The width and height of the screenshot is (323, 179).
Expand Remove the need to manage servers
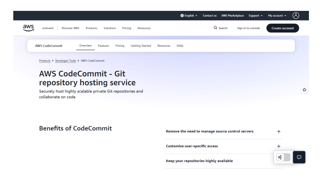pyautogui.click(x=224, y=132)
